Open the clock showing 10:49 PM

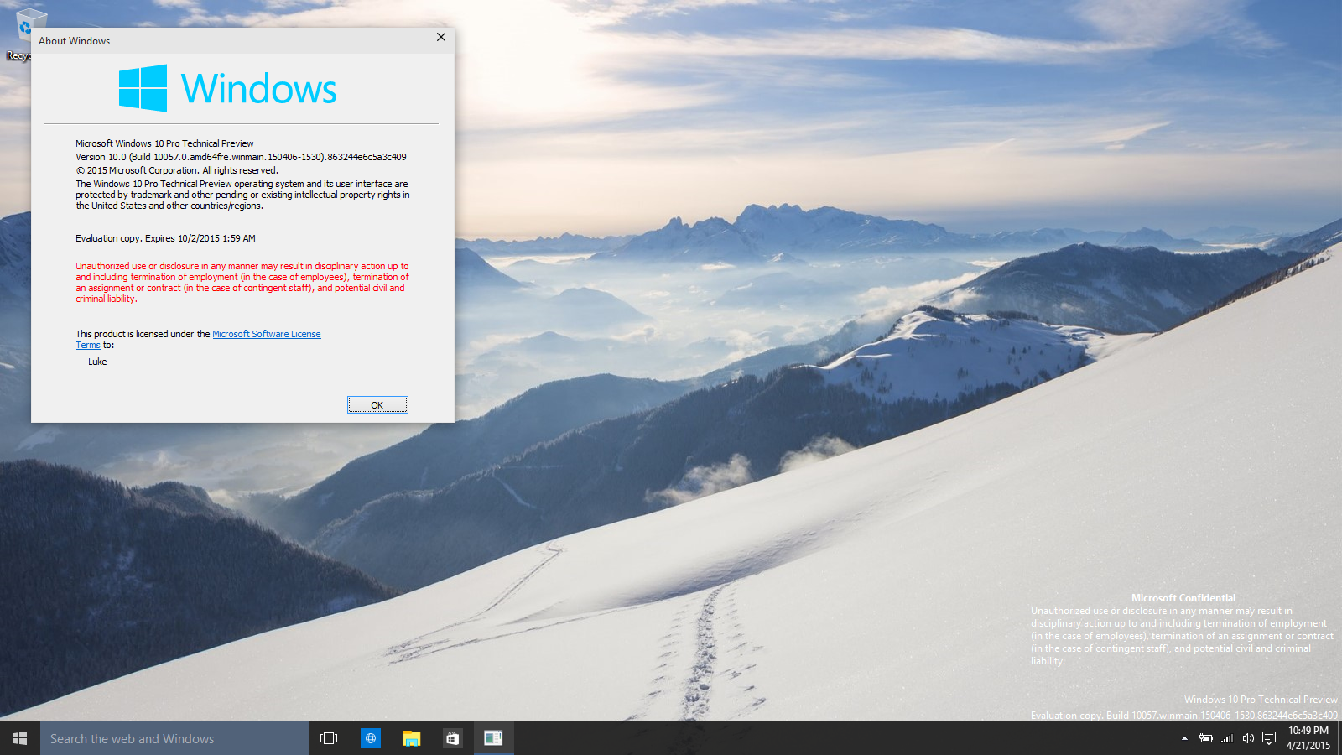pos(1308,738)
